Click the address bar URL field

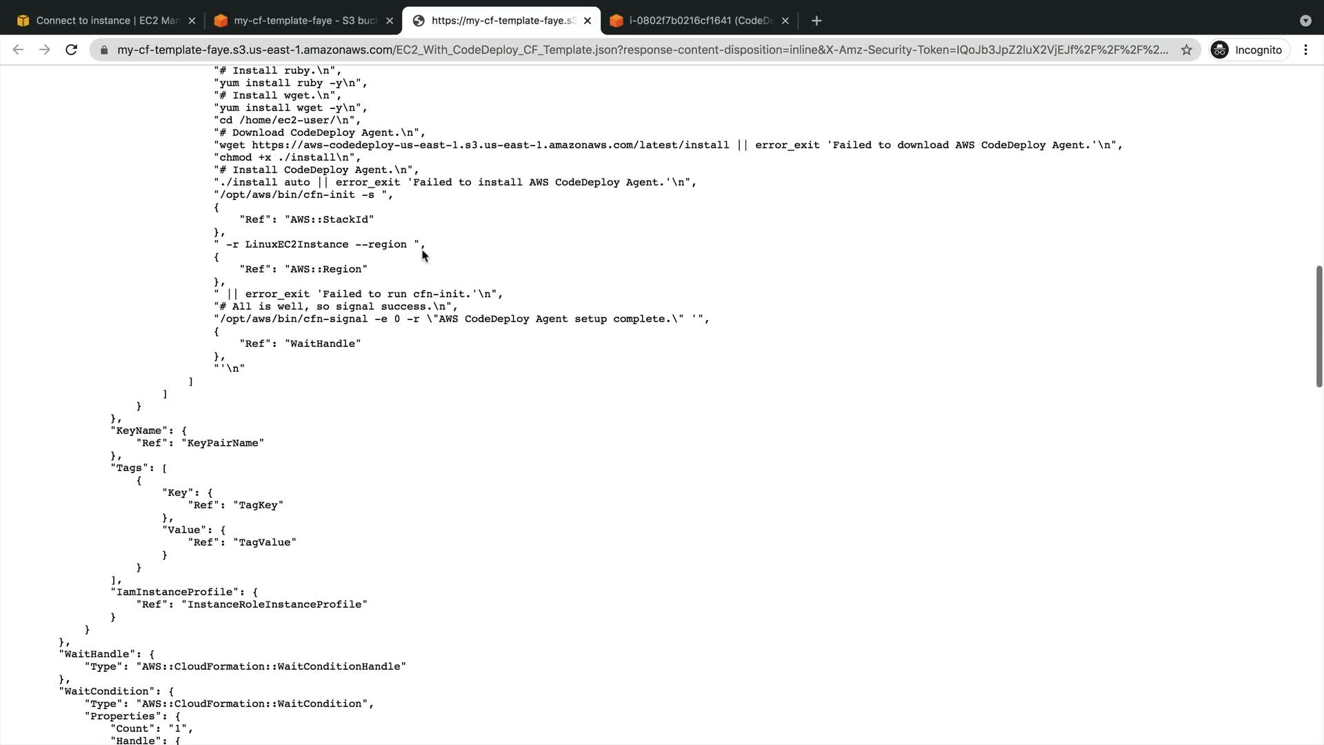[x=641, y=50]
